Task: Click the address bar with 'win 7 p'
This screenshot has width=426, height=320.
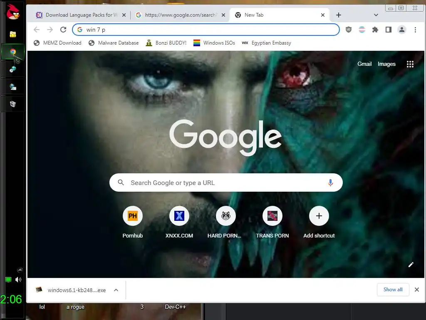Action: click(206, 30)
